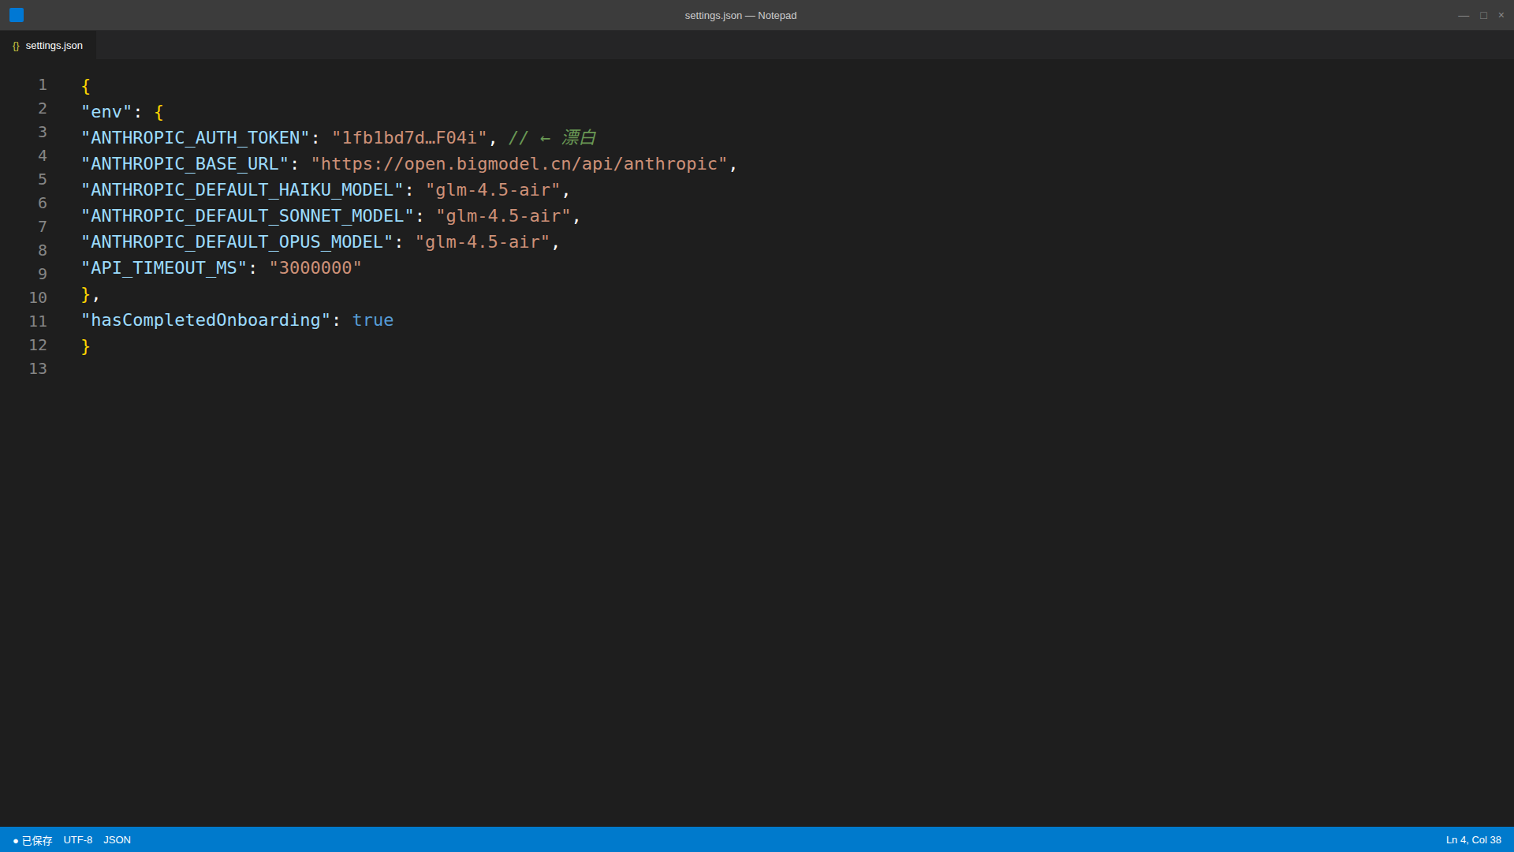Click the glm-4.5-air value on the SONNET line
The width and height of the screenshot is (1514, 852).
503,216
